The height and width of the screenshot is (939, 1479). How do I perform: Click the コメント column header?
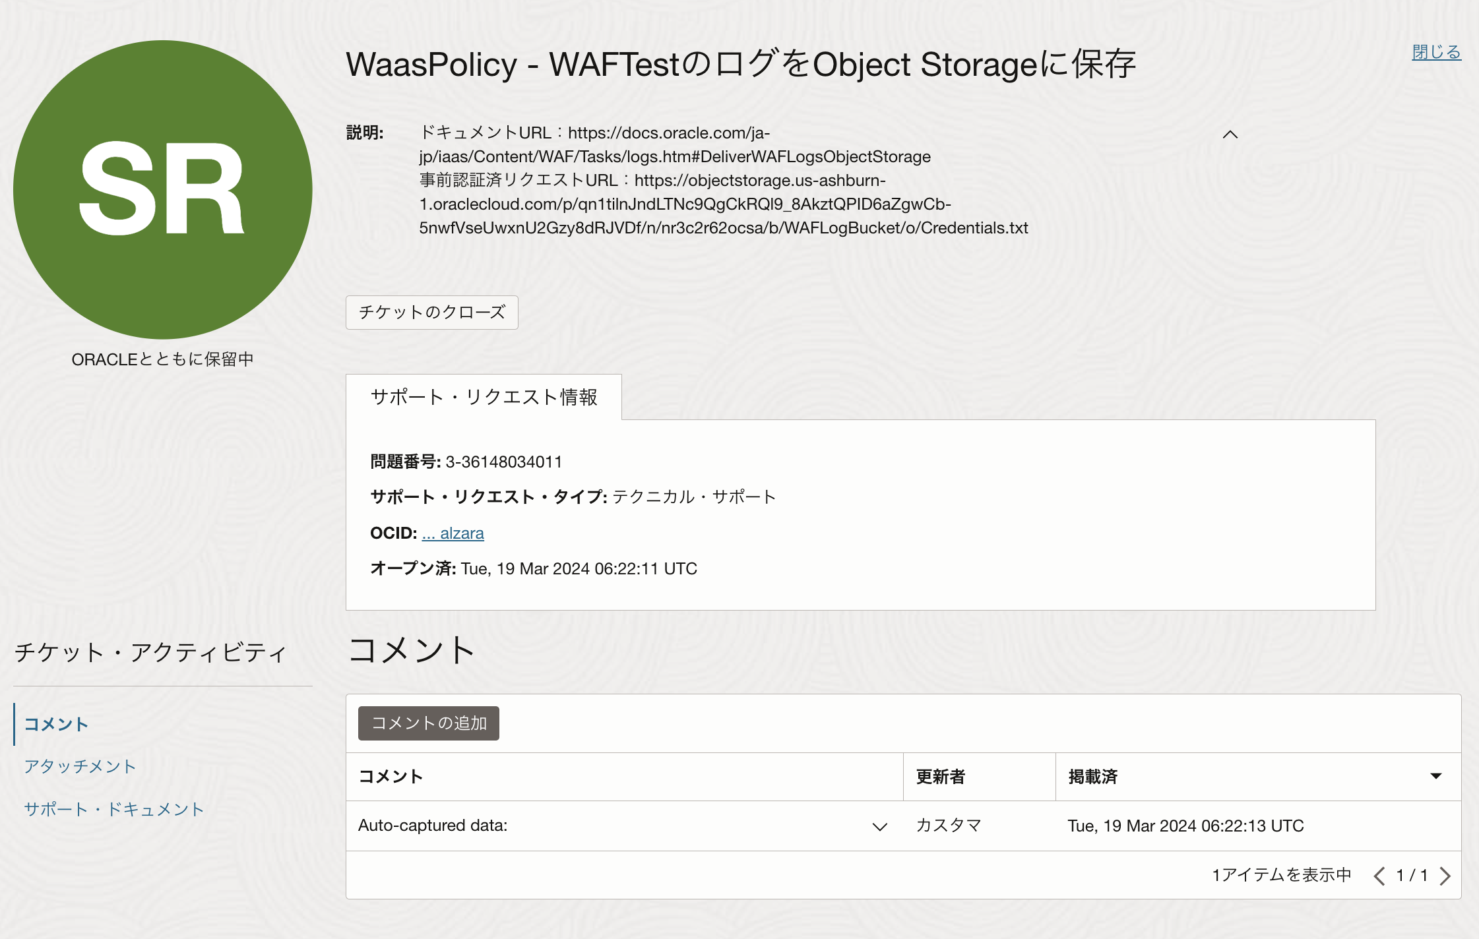tap(391, 777)
